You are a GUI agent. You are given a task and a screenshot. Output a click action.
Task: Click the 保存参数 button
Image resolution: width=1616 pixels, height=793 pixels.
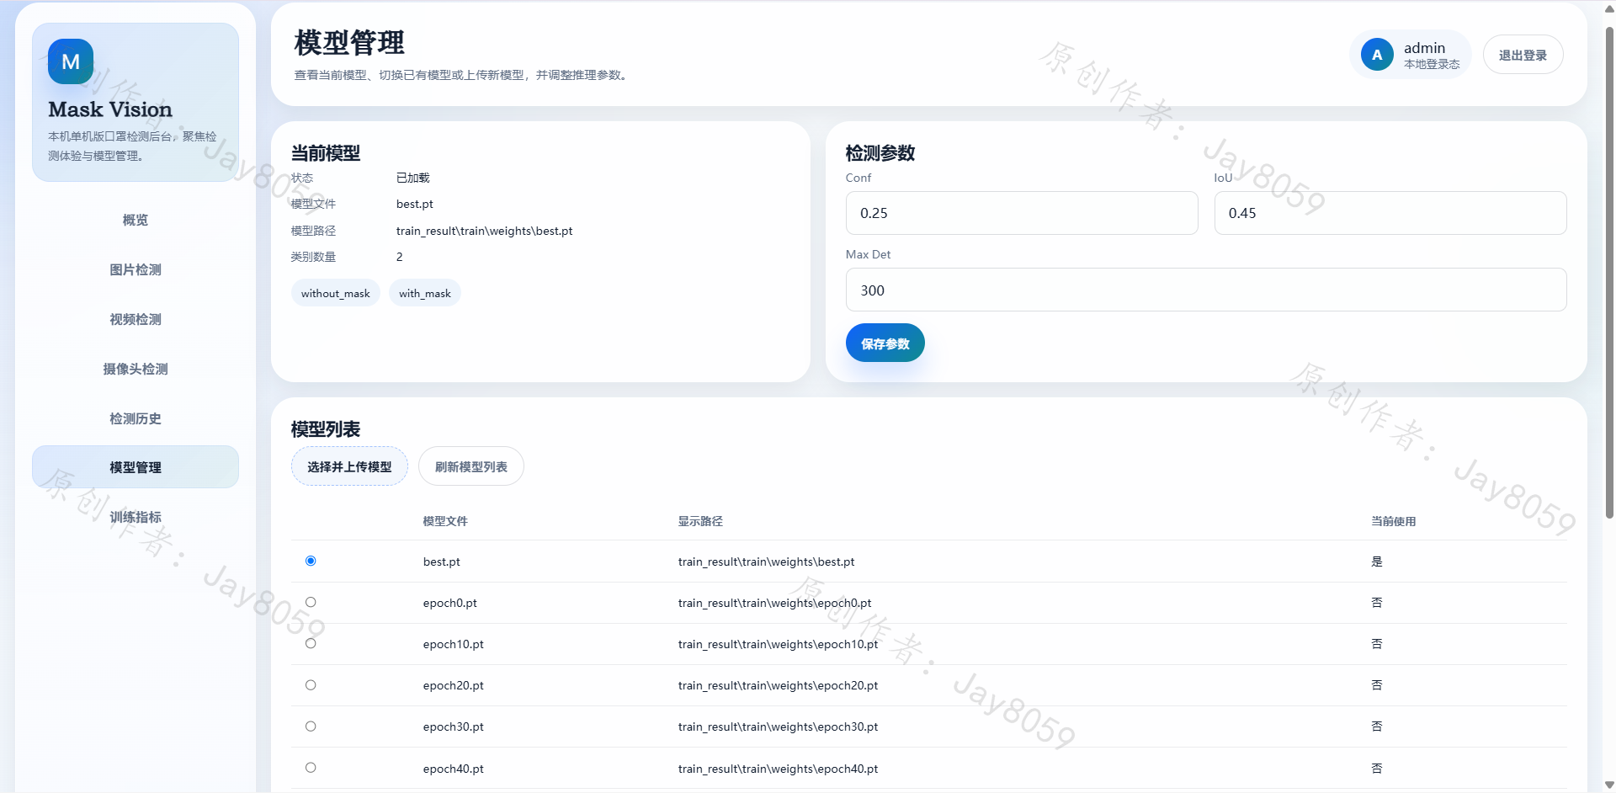click(885, 343)
